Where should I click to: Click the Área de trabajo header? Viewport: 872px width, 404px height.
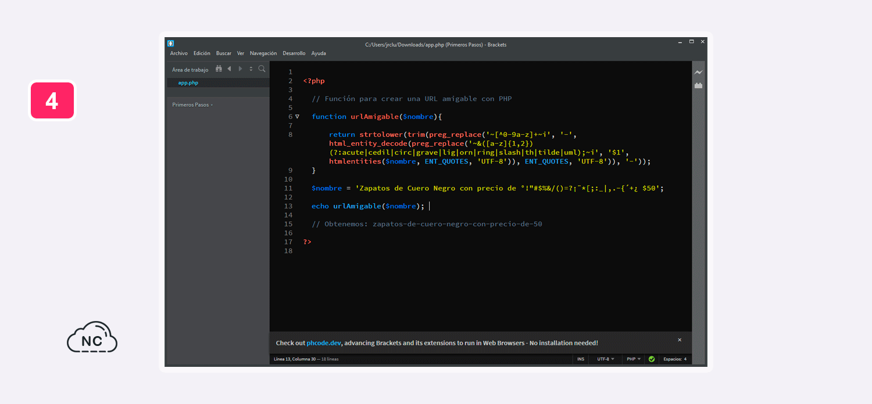click(190, 70)
